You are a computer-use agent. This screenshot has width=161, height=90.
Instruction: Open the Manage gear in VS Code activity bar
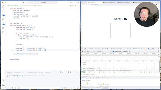point(3,85)
